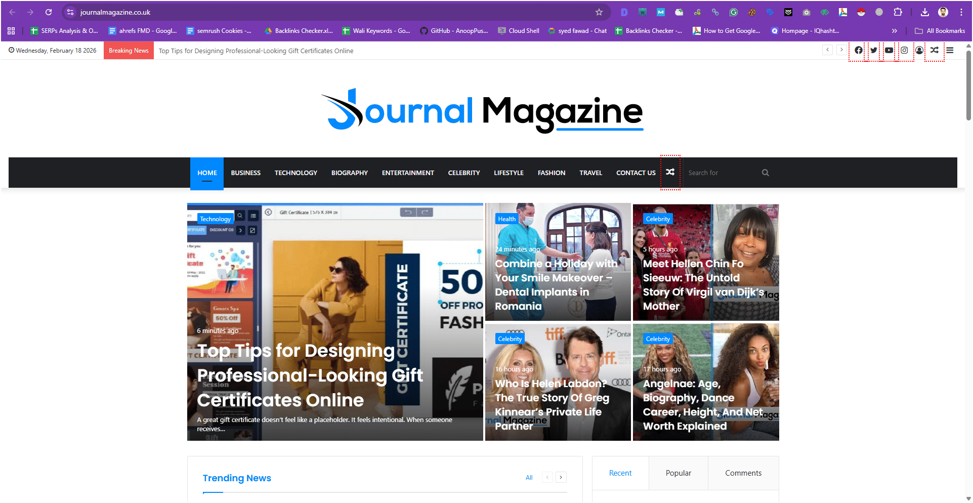This screenshot has width=973, height=503.
Task: Open the TRAVEL menu item
Action: tap(590, 173)
